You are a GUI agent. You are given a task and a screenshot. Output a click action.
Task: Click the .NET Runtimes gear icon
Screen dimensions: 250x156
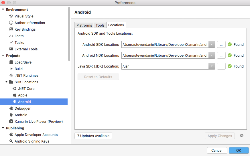click(x=11, y=75)
